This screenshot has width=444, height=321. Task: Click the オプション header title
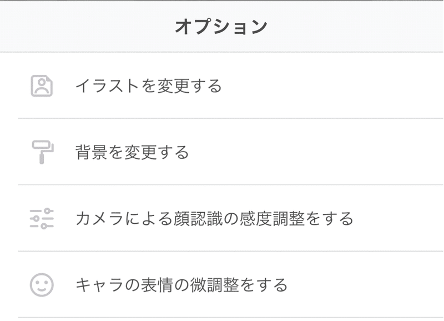click(221, 27)
